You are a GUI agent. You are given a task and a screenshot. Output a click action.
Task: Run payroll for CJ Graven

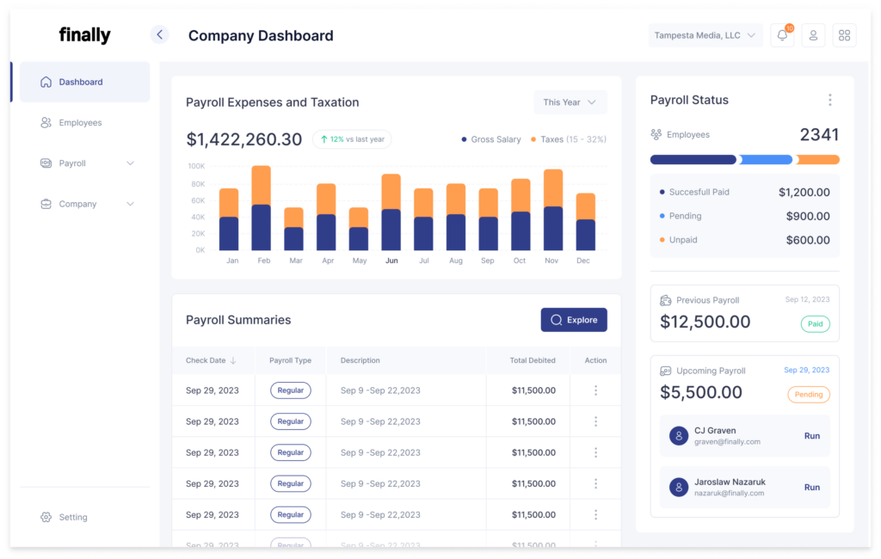[x=811, y=436]
